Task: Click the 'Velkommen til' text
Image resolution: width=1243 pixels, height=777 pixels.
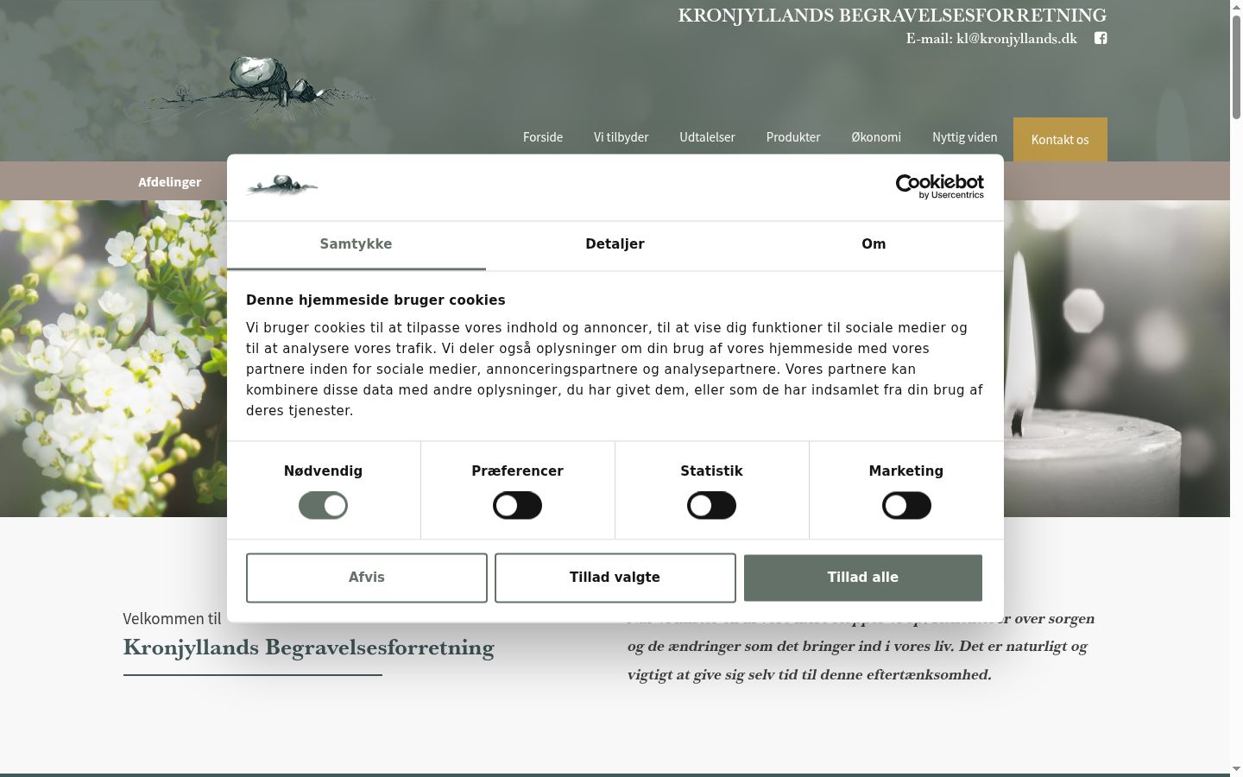Action: tap(172, 618)
